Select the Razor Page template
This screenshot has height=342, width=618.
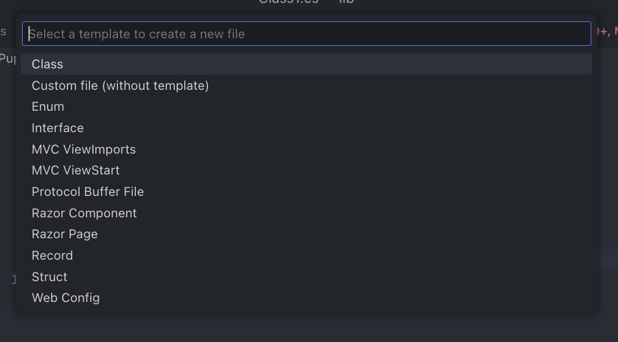[x=64, y=234]
